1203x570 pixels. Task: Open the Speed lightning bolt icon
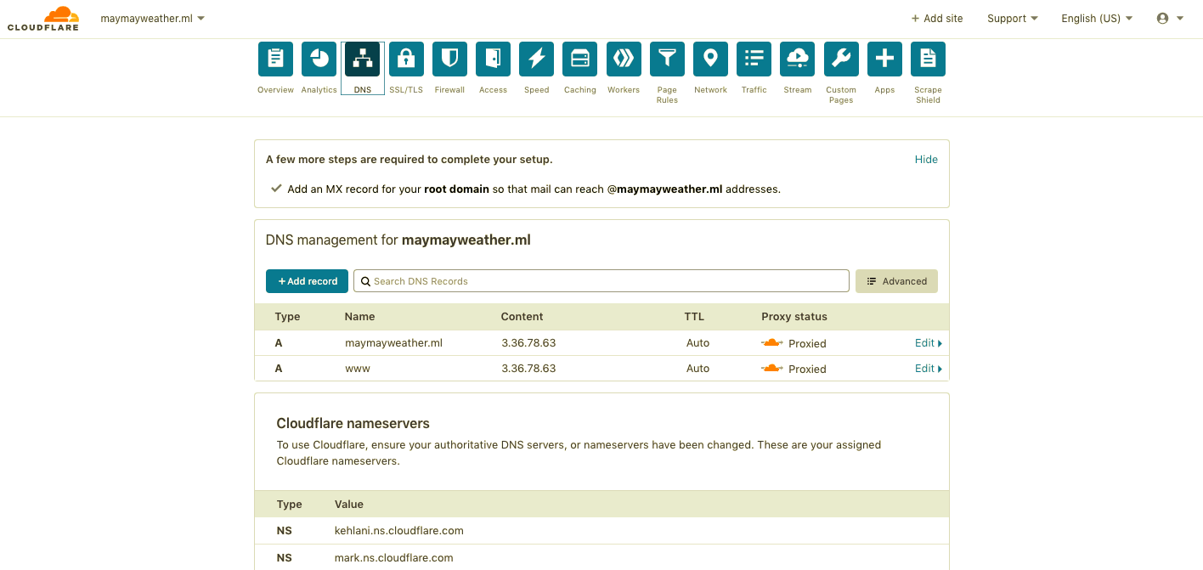click(536, 59)
